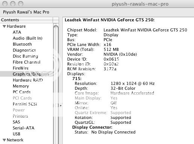Click the piyush-rawals-mac-pro window title
This screenshot has height=144, width=194.
[140, 4]
